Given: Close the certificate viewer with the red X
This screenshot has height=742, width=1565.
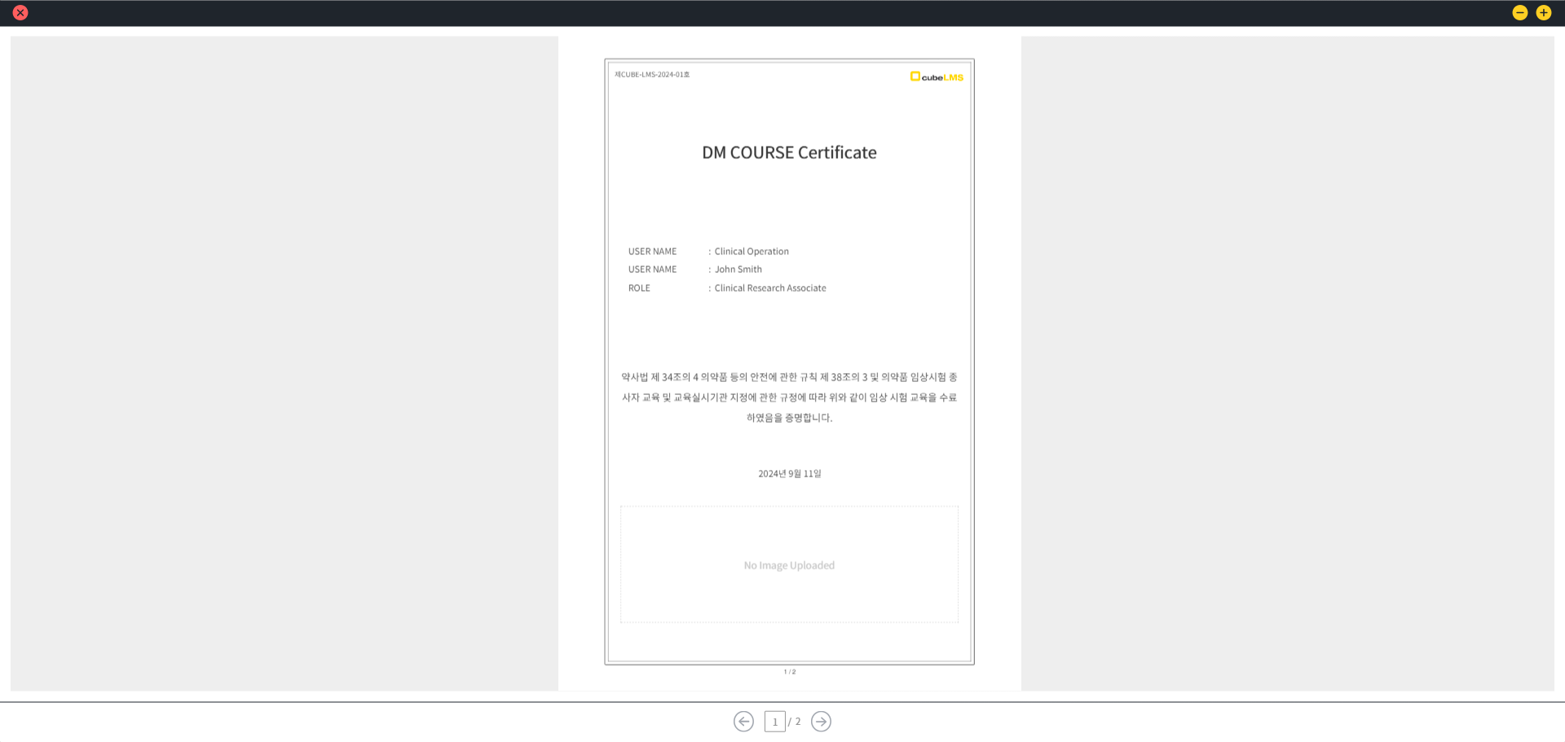Looking at the screenshot, I should pyautogui.click(x=20, y=13).
